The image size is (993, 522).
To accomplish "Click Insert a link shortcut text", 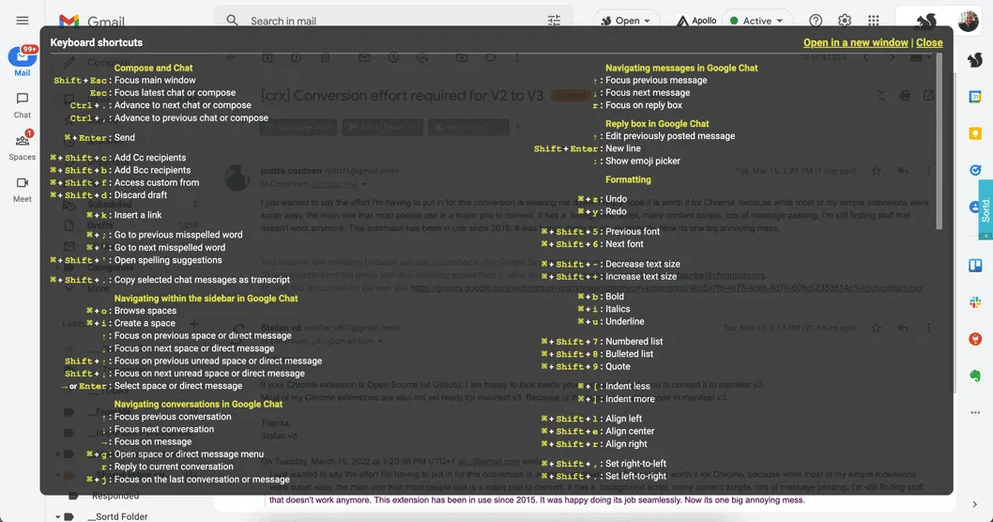I will 138,215.
